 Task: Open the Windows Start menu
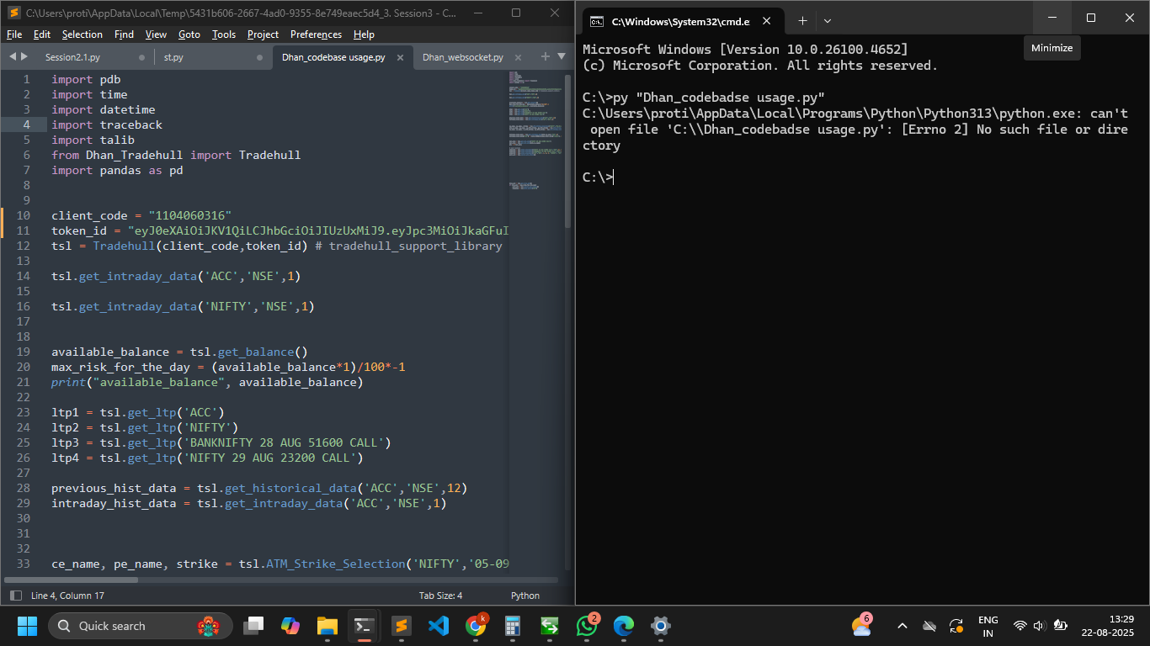27,626
